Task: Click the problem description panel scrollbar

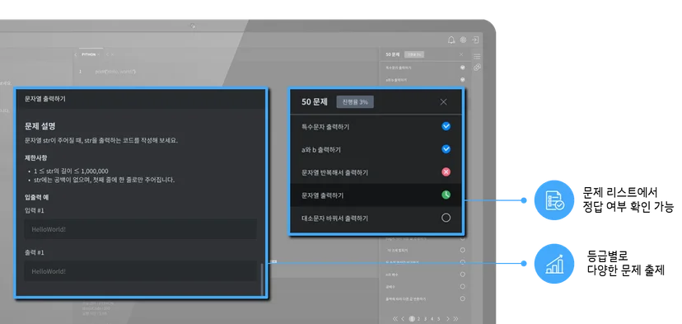Action: pos(262,279)
